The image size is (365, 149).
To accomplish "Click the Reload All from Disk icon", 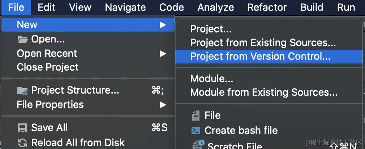I will click(22, 143).
